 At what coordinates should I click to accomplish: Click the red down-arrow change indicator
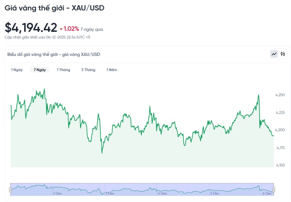point(61,29)
